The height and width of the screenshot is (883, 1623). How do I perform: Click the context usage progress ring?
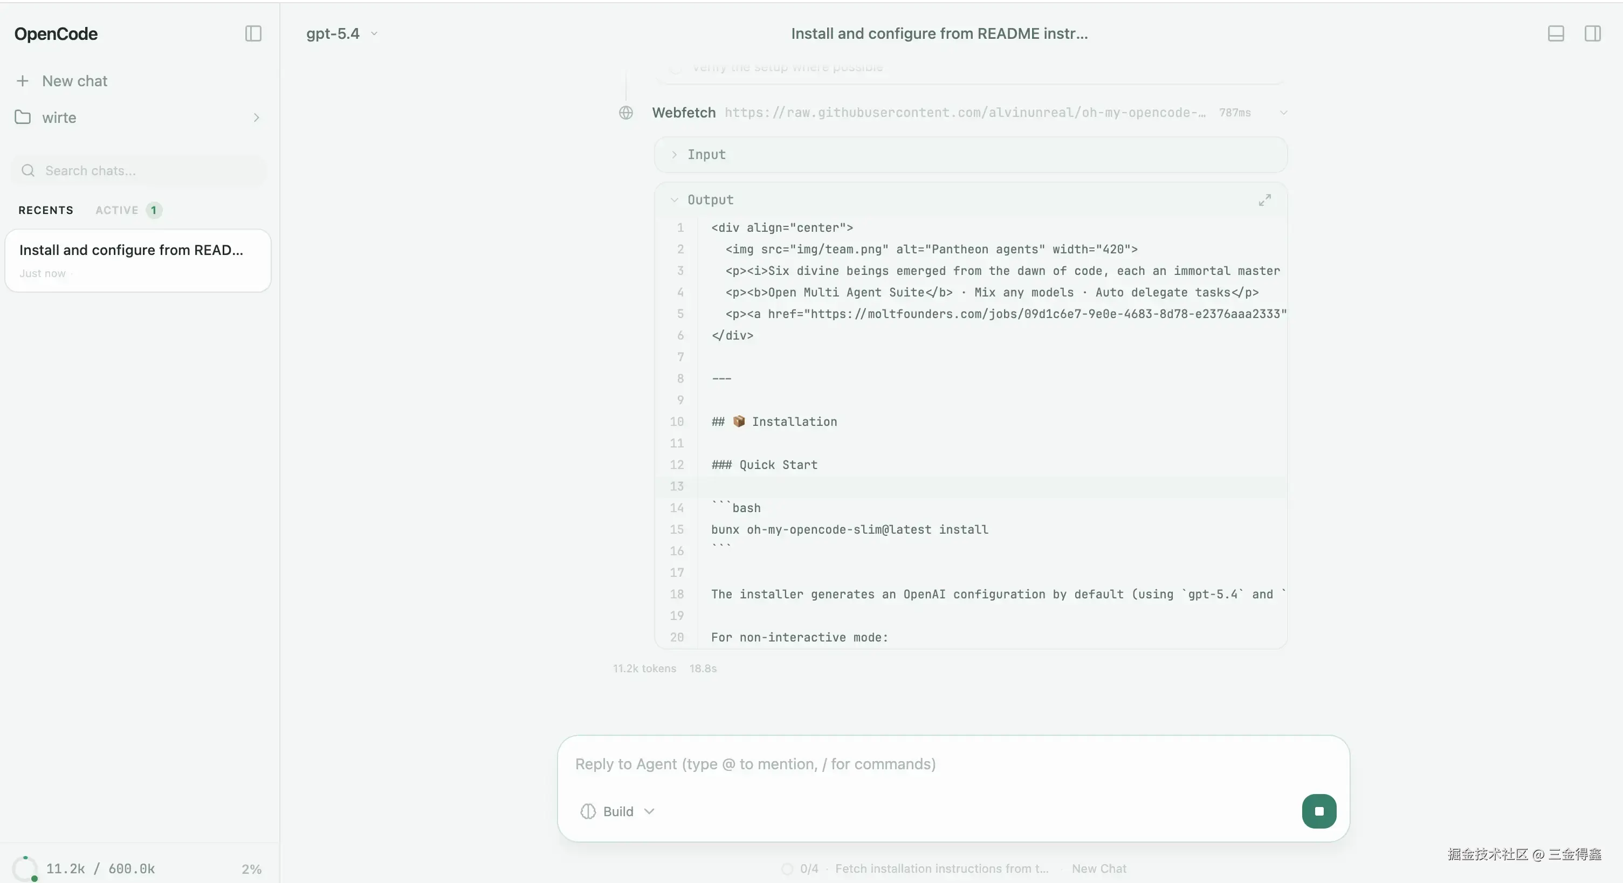pyautogui.click(x=25, y=868)
